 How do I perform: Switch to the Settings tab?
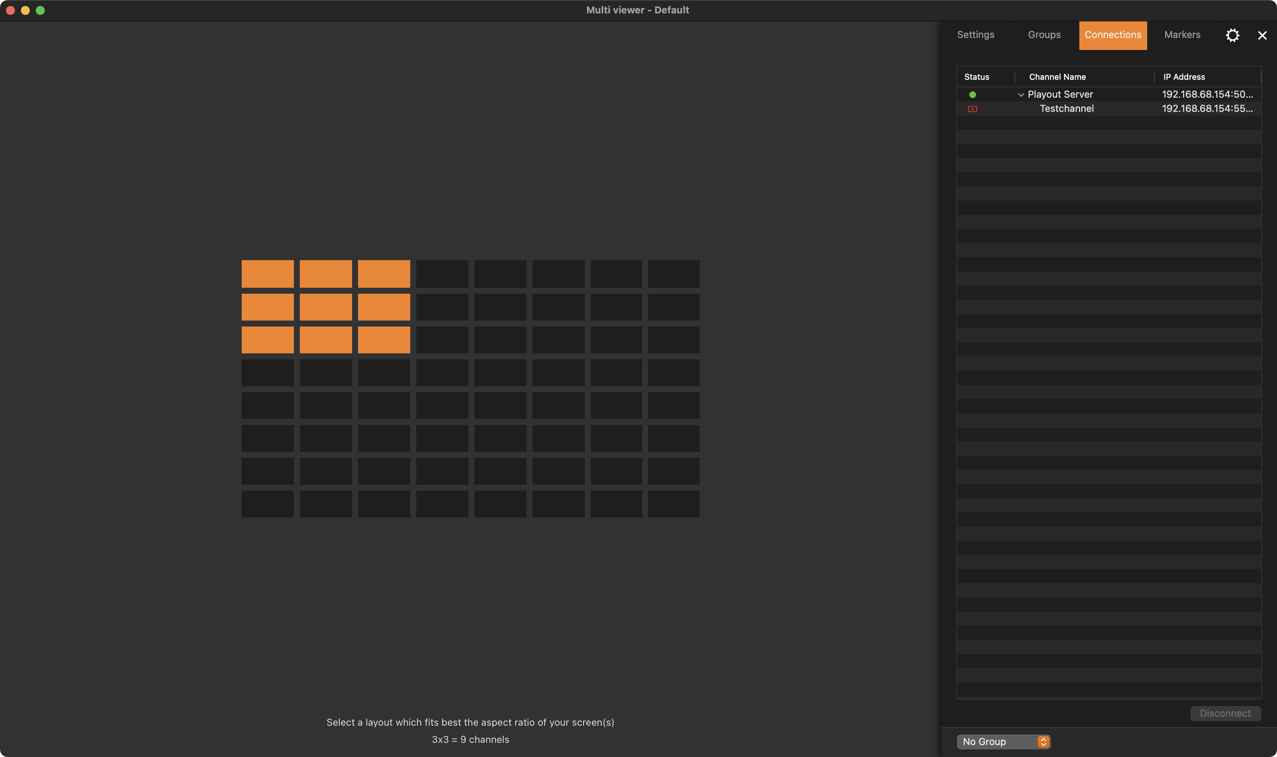pyautogui.click(x=976, y=35)
